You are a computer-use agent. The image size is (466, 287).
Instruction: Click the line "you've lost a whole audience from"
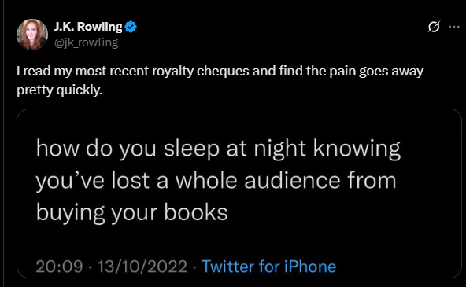click(216, 181)
